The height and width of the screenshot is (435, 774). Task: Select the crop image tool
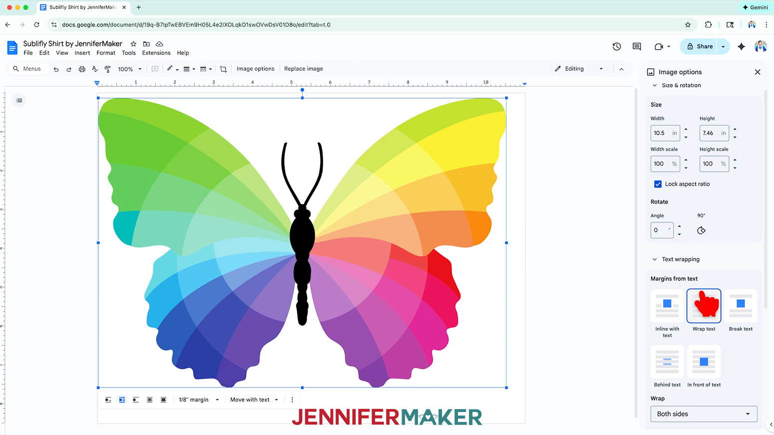223,69
